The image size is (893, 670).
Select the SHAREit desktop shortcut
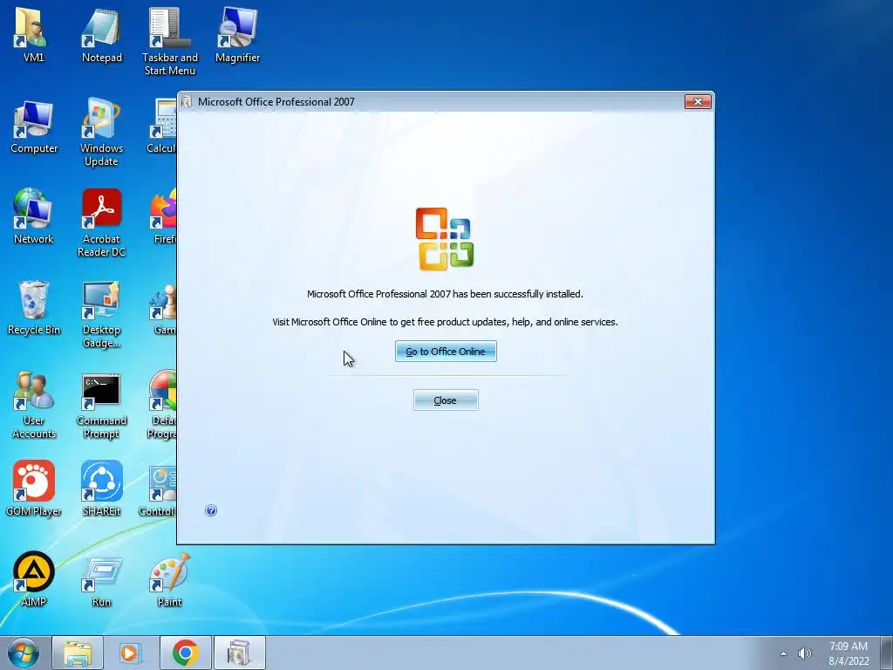(x=101, y=489)
